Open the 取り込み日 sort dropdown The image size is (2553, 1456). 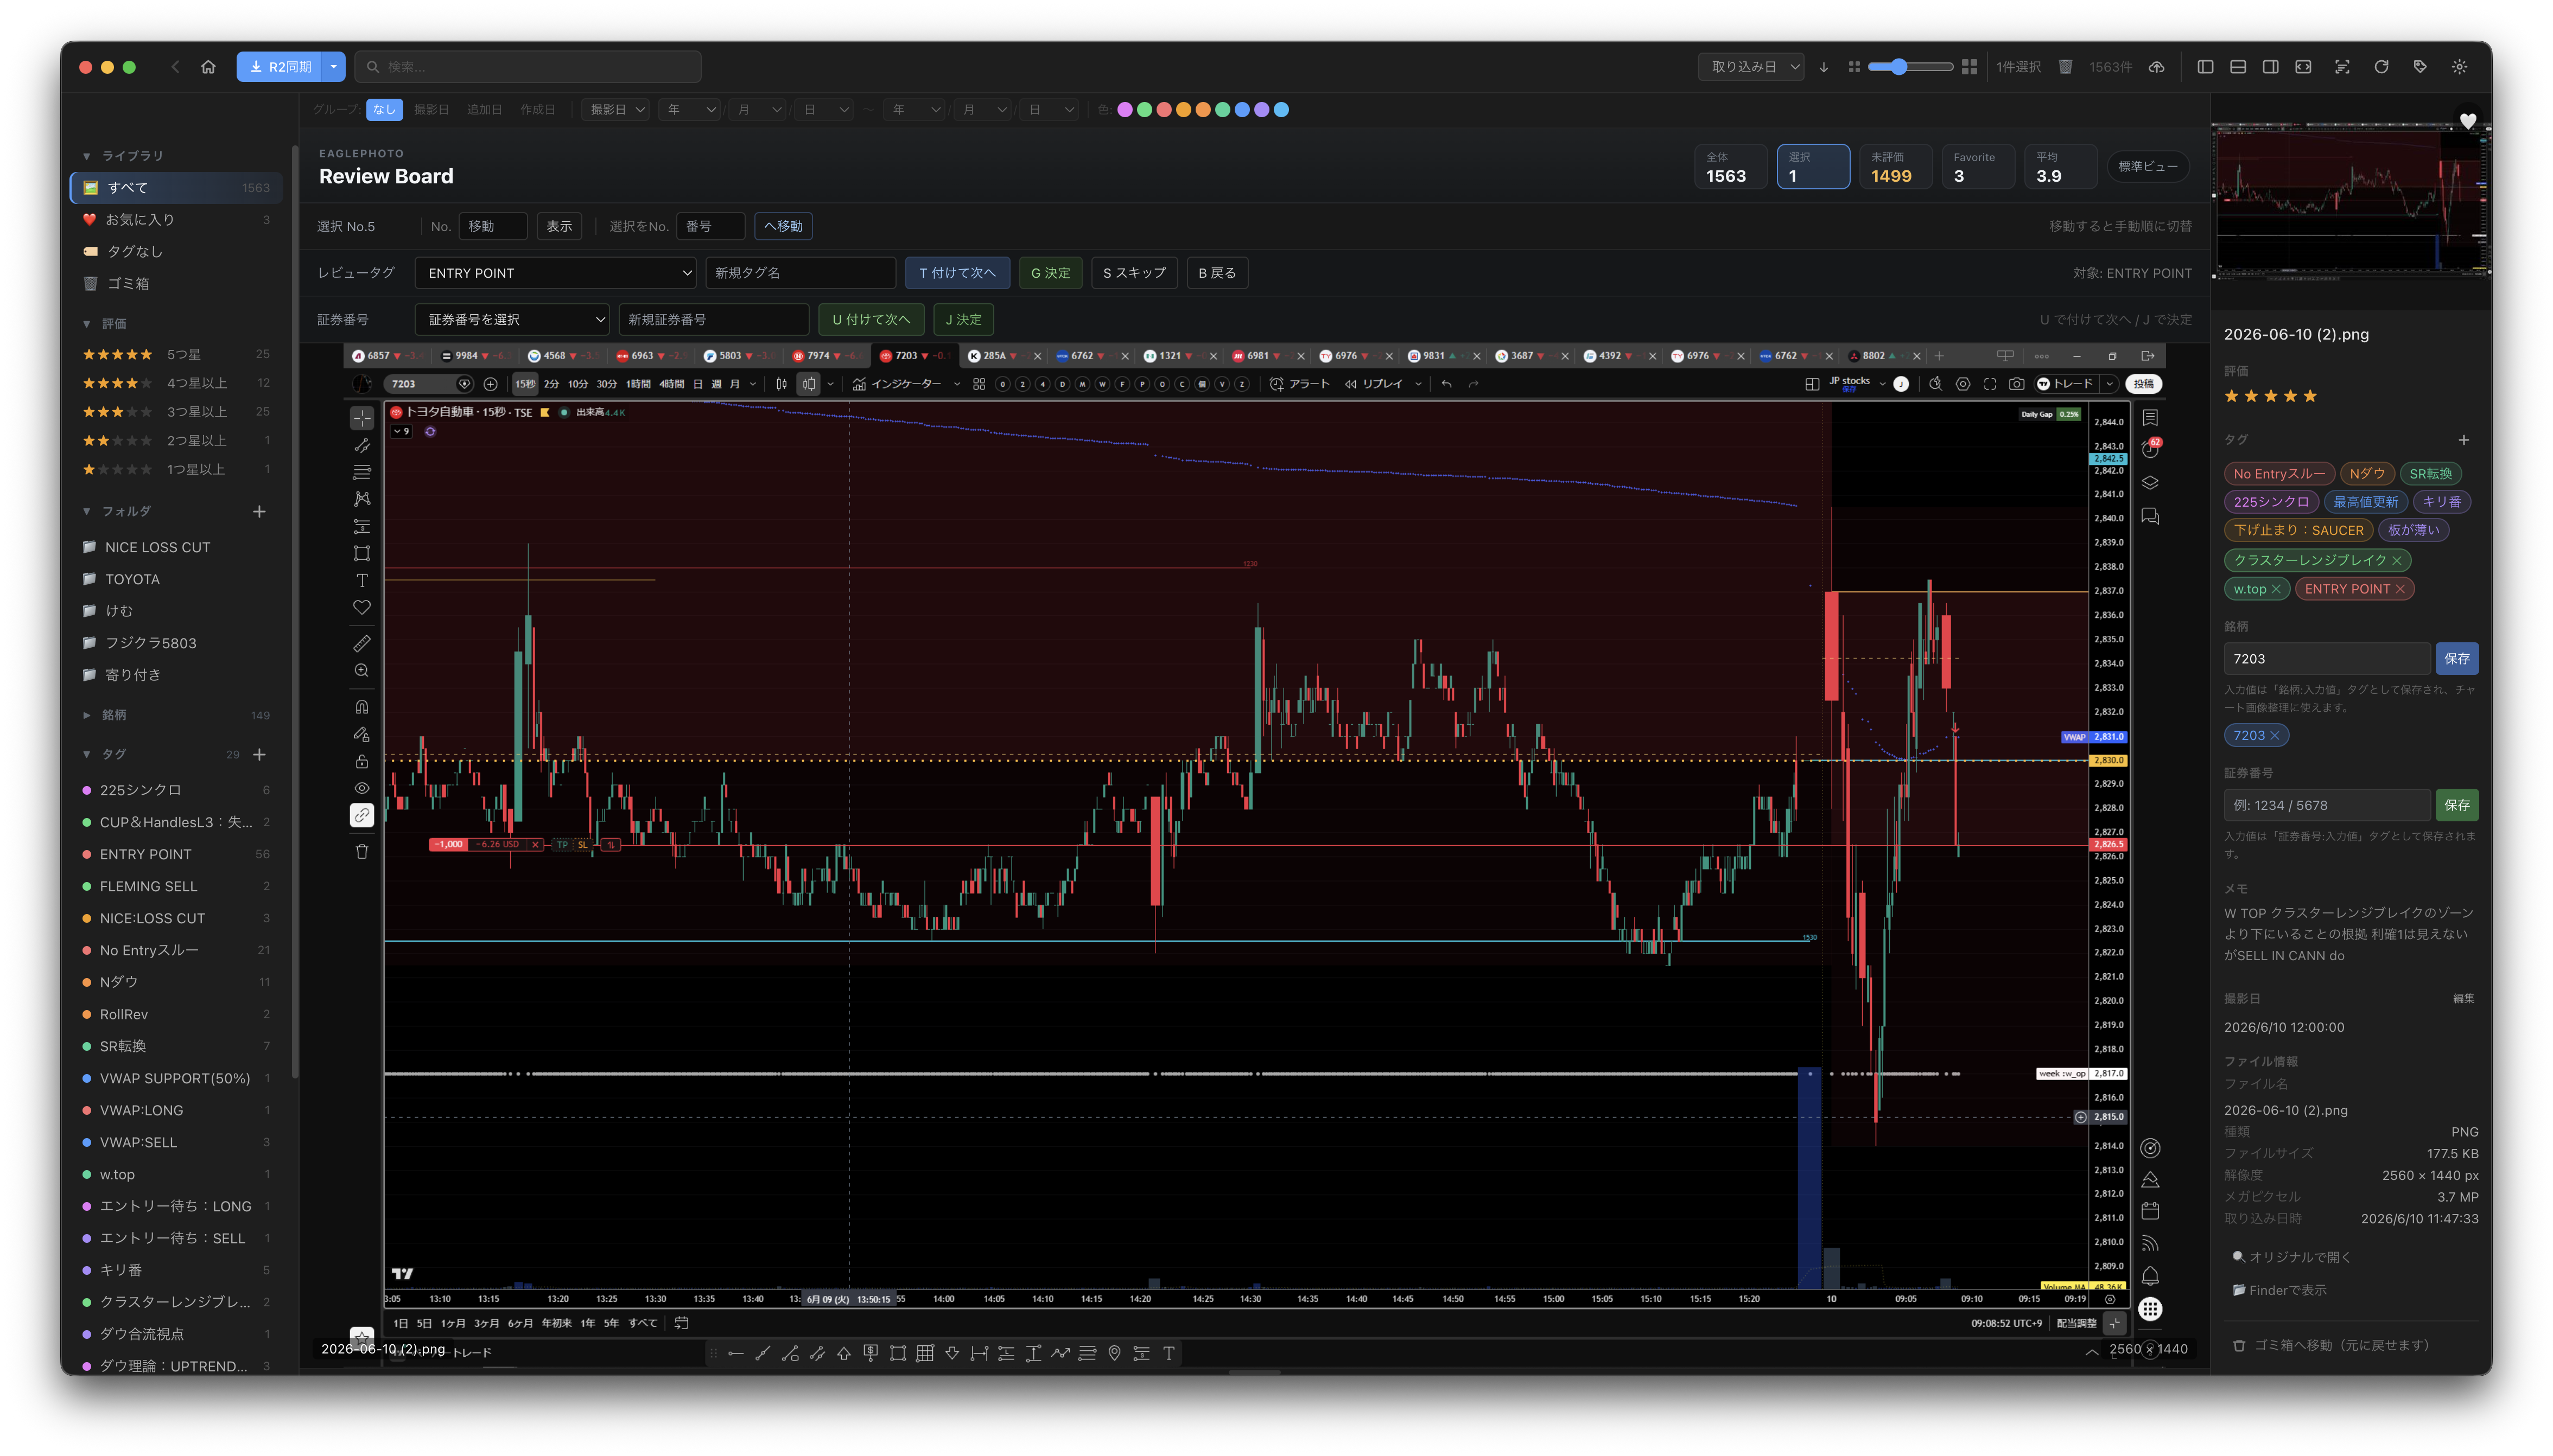tap(1751, 67)
